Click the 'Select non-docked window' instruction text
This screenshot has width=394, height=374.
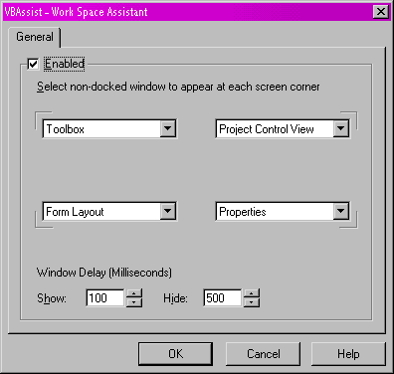[178, 87]
